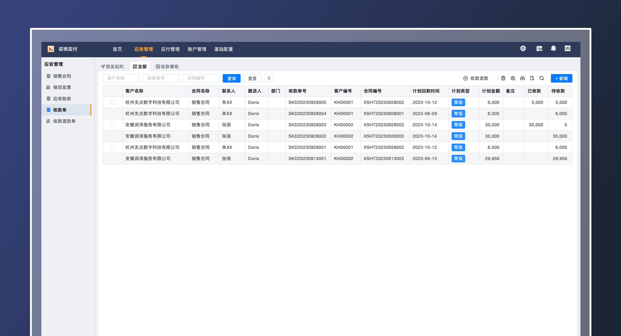This screenshot has width=621, height=336.
Task: Open the filter funnel icon
Action: [x=269, y=78]
